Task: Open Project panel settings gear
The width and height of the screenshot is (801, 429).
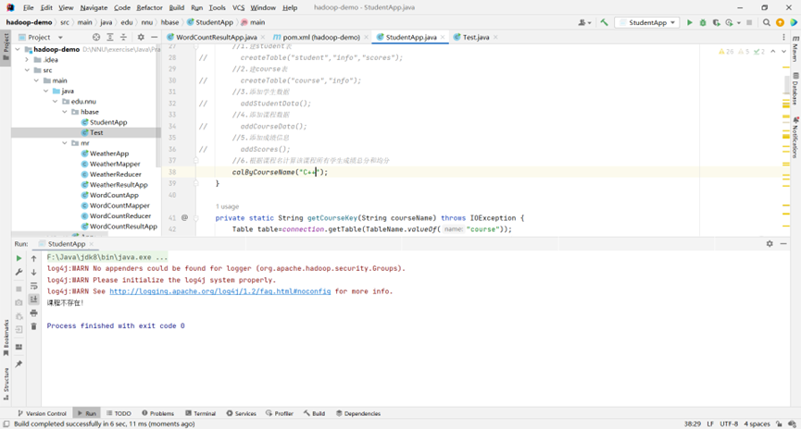Action: coord(141,37)
